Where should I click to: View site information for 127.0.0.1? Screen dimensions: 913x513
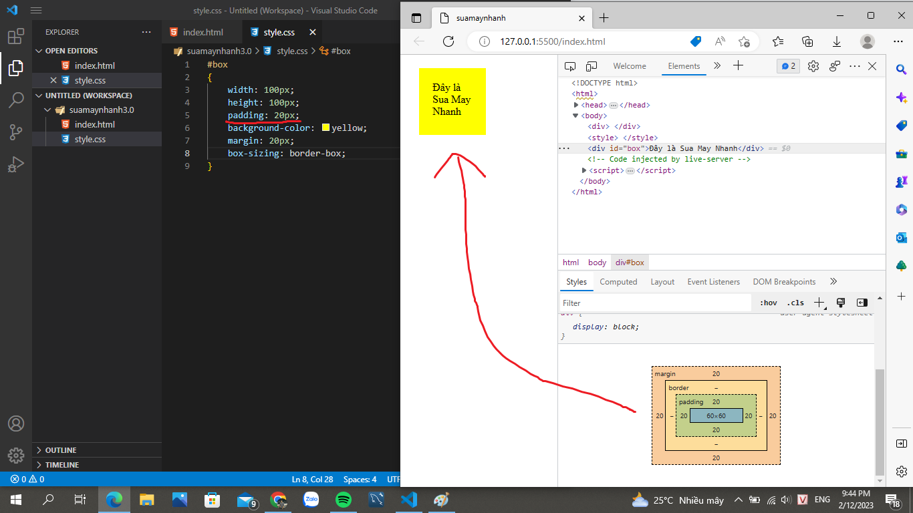(484, 41)
